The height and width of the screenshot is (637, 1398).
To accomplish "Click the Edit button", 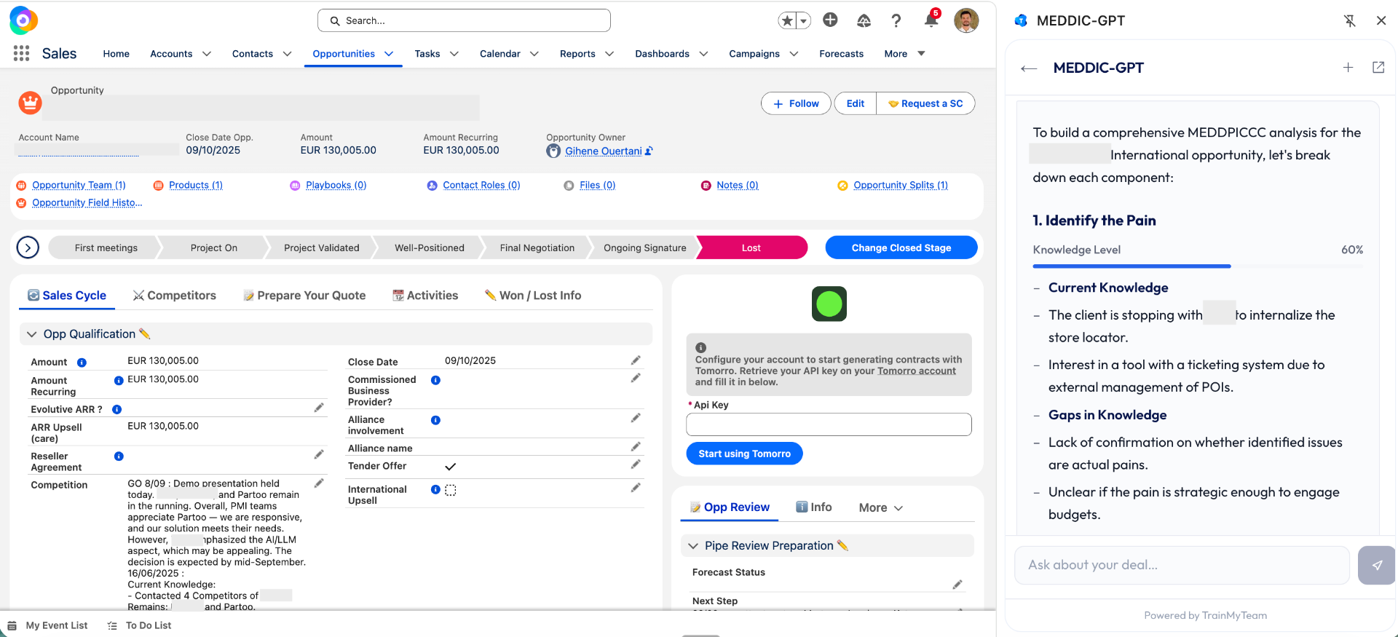I will tap(856, 103).
